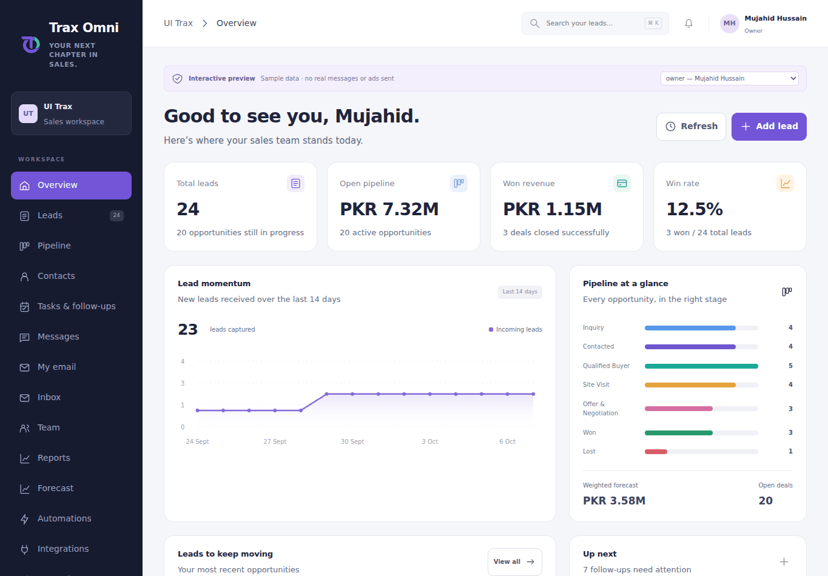Click the plus icon in Up next
This screenshot has height=576, width=828.
point(784,562)
